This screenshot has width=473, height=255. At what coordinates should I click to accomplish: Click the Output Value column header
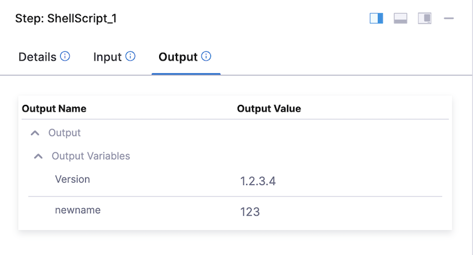pyautogui.click(x=269, y=109)
